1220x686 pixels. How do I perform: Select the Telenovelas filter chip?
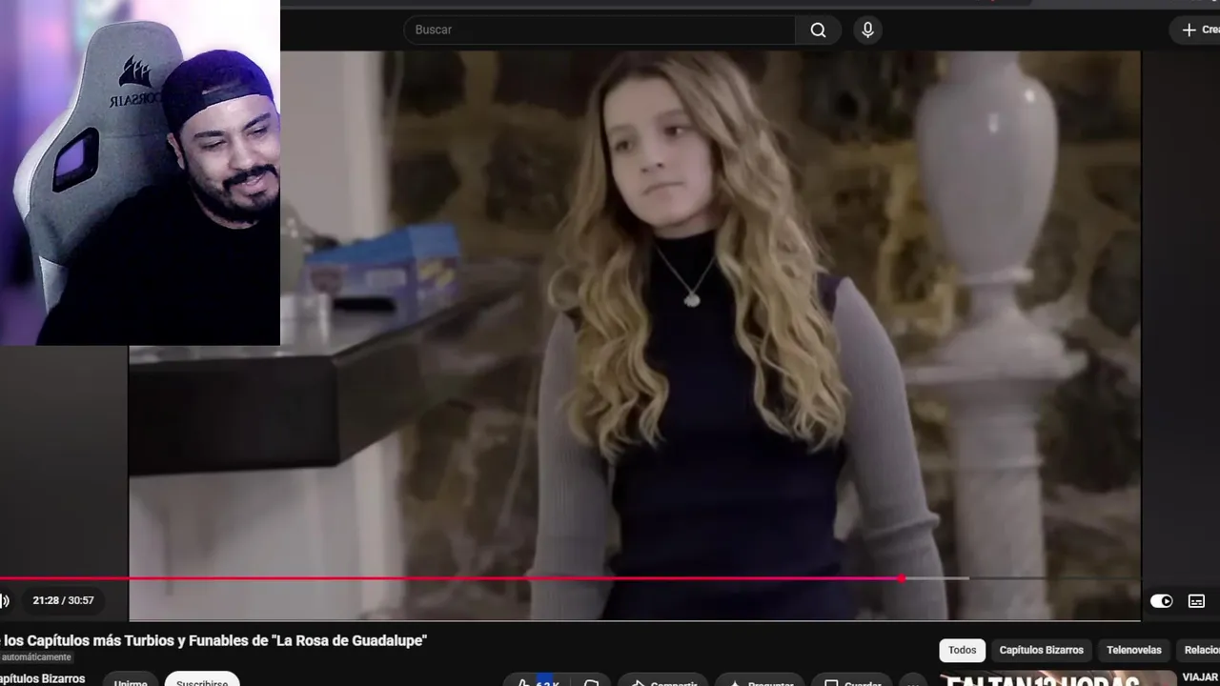coord(1133,650)
